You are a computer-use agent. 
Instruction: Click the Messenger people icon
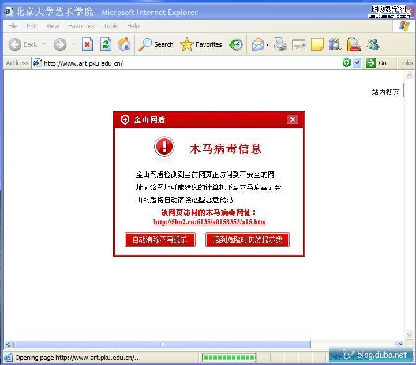[x=373, y=44]
